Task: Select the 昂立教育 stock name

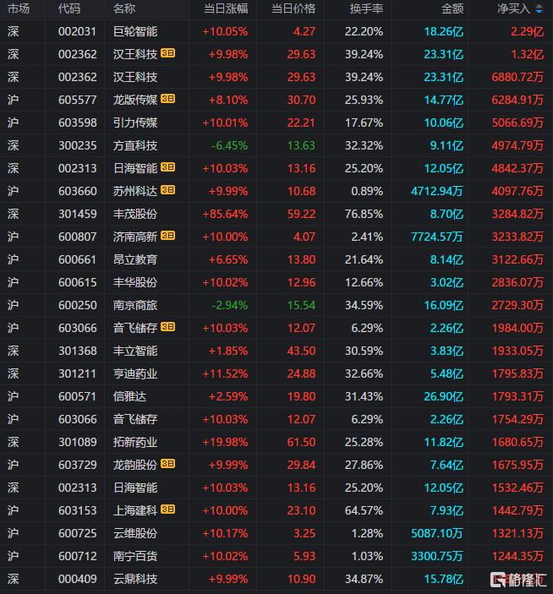Action: pyautogui.click(x=135, y=259)
